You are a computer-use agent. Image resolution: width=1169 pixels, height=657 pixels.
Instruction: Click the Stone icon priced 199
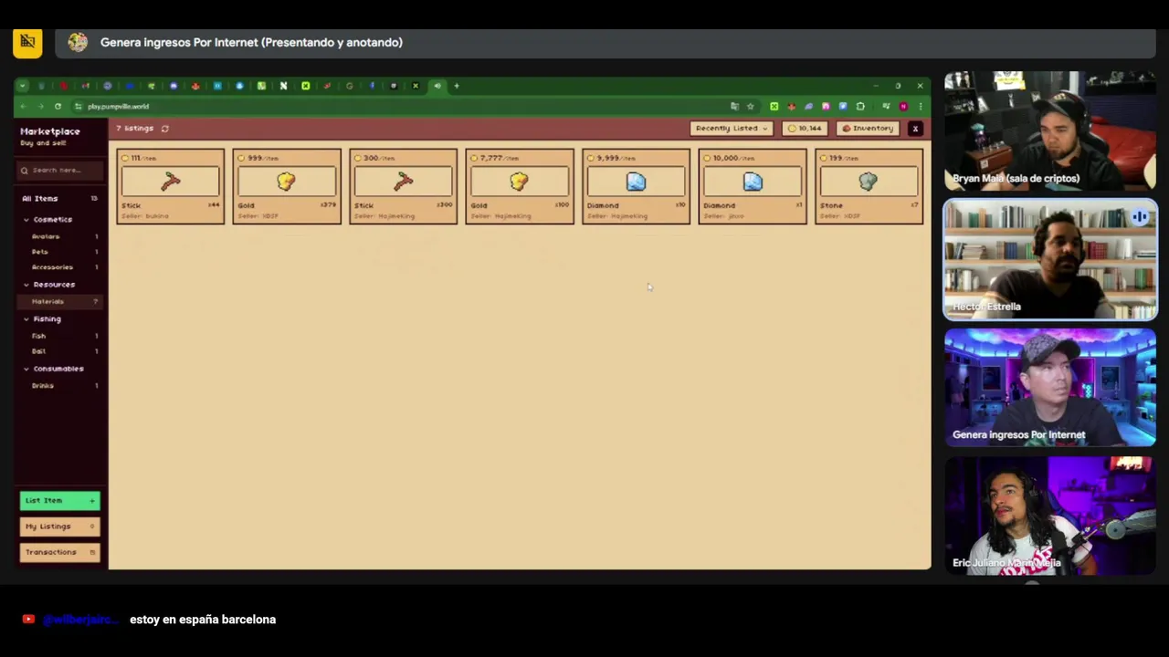869,182
